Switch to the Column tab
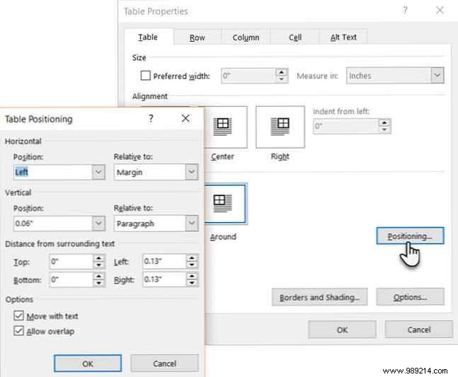The width and height of the screenshot is (458, 377). click(x=246, y=37)
